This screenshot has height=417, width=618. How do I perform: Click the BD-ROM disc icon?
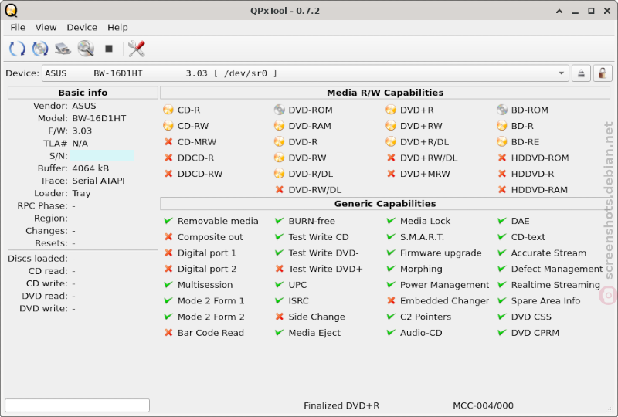[x=501, y=110]
